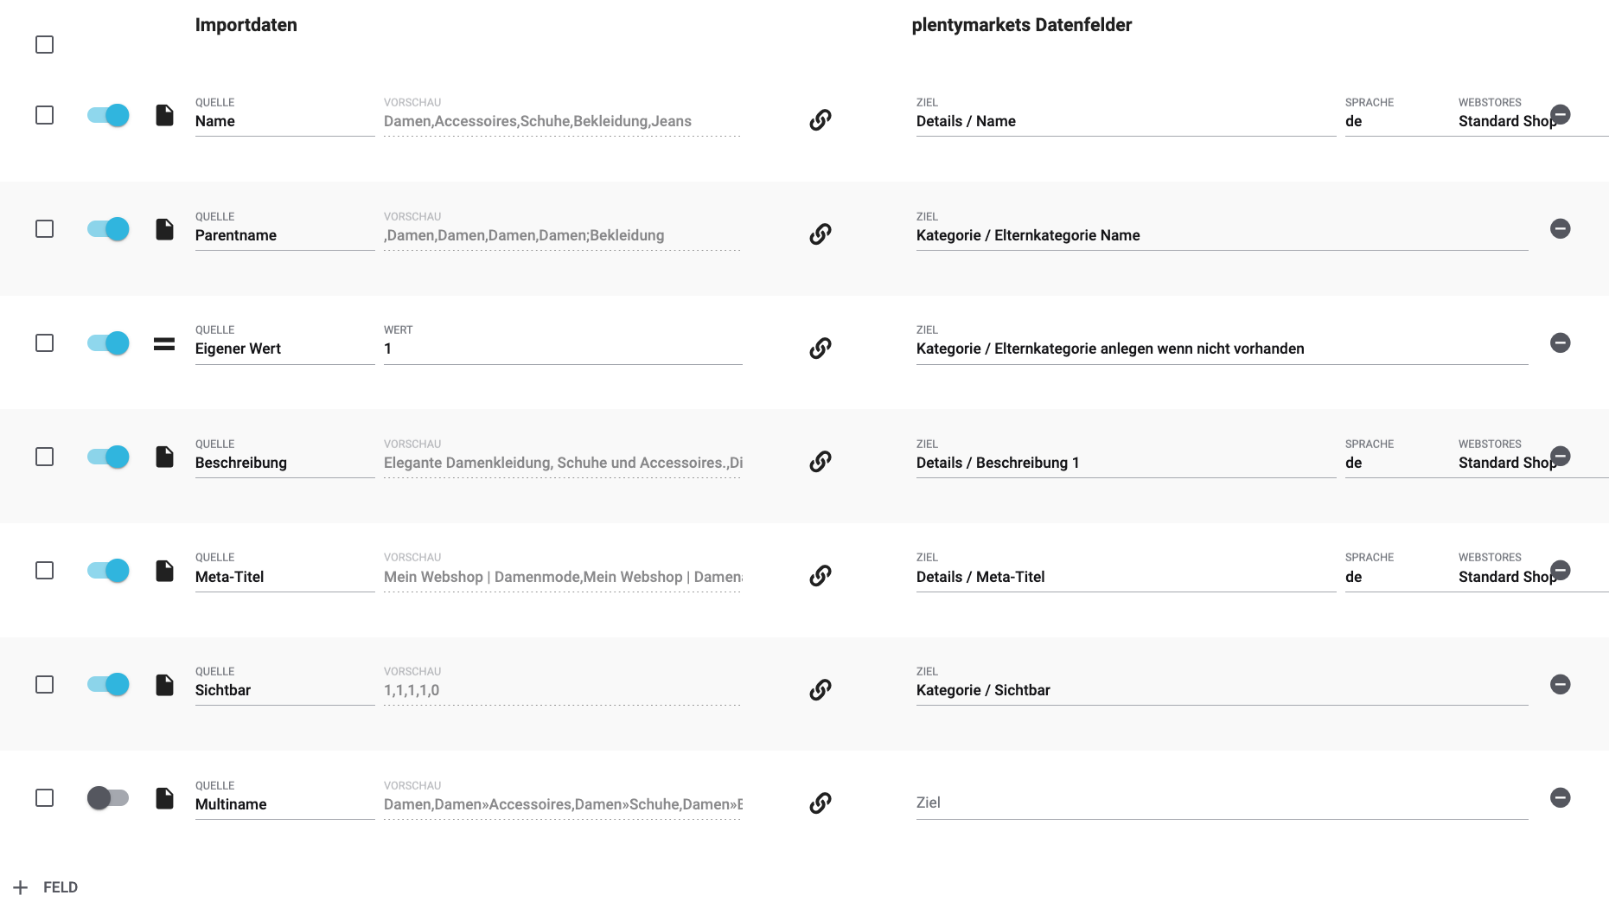Click the file icon beside Beschreibung source
This screenshot has width=1609, height=921.
pos(164,457)
